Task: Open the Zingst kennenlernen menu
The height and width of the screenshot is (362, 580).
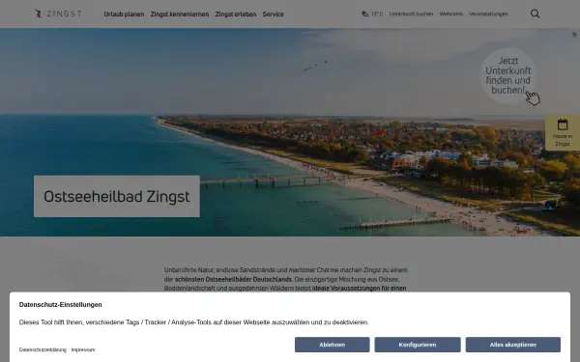Action: [x=180, y=14]
